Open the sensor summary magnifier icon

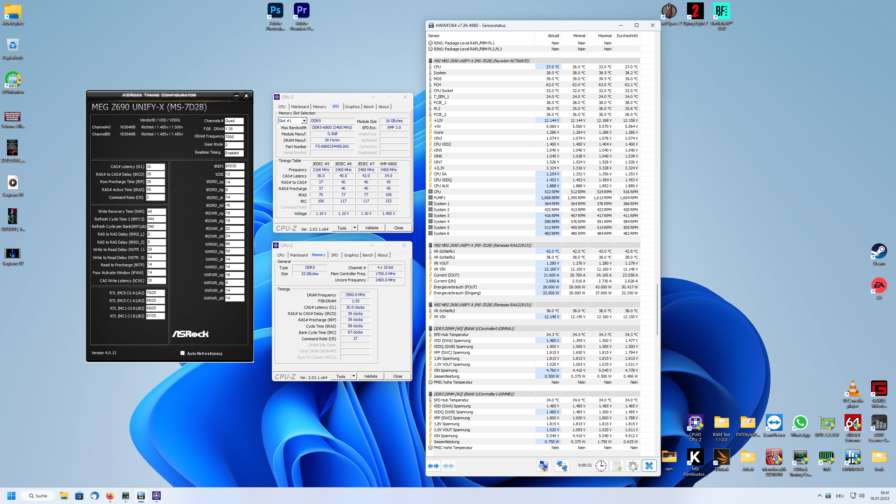(544, 466)
